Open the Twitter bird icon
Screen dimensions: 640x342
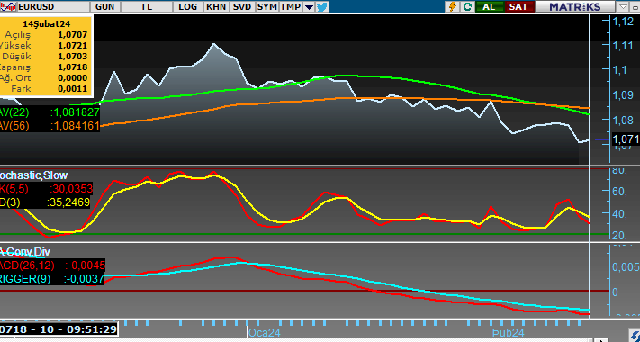point(322,6)
